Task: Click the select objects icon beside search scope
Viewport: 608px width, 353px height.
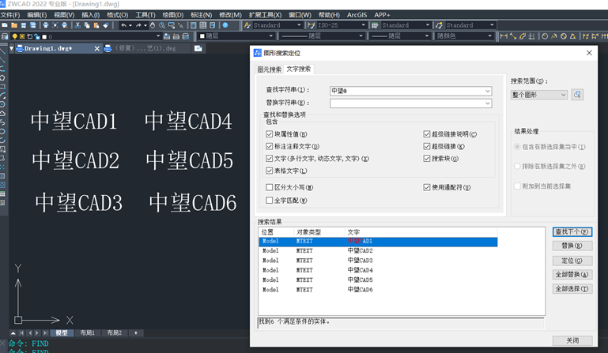Action: (577, 95)
